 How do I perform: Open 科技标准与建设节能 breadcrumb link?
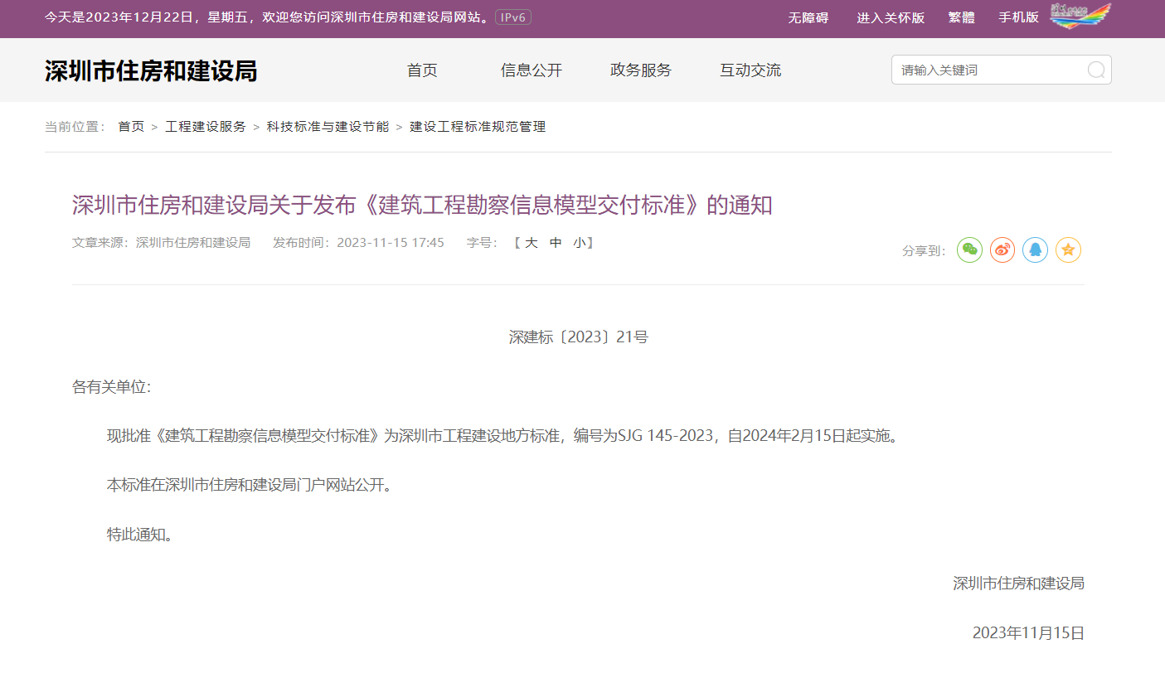328,127
